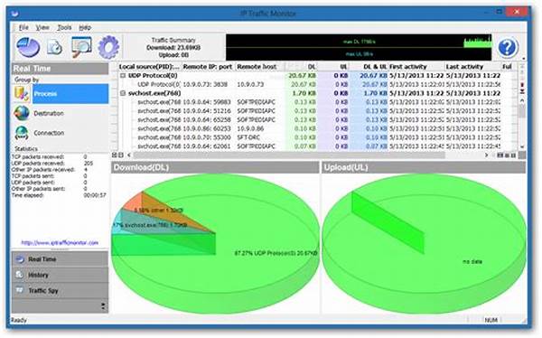Click the pie chart toolbar icon
Image resolution: width=542 pixels, height=338 pixels.
pos(28,47)
